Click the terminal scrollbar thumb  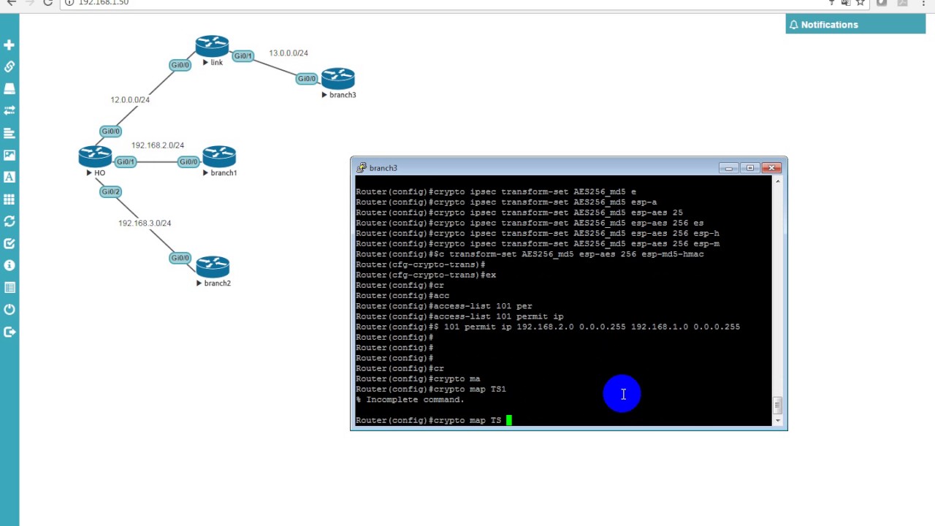(x=777, y=405)
